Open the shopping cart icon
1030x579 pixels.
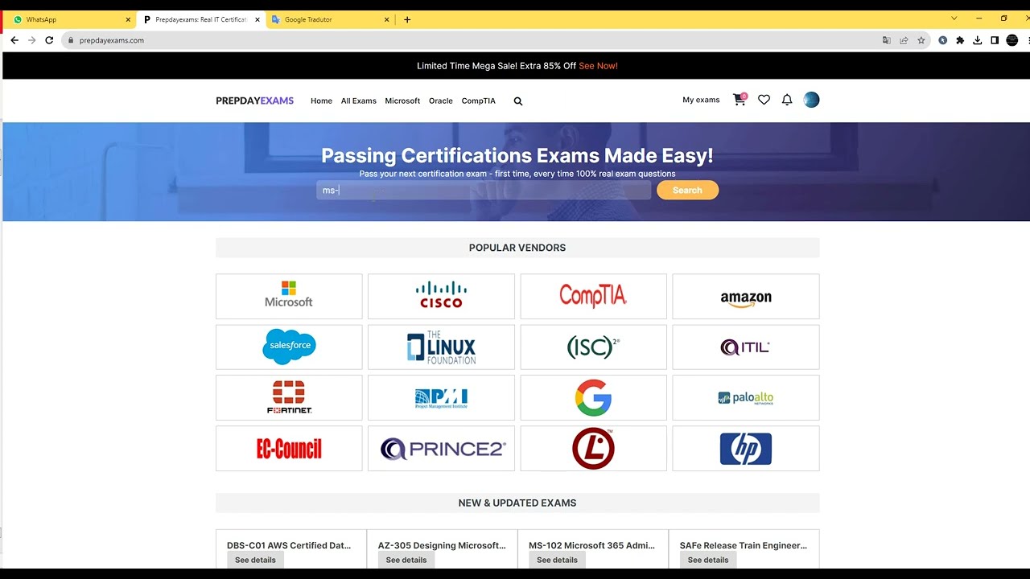[740, 100]
